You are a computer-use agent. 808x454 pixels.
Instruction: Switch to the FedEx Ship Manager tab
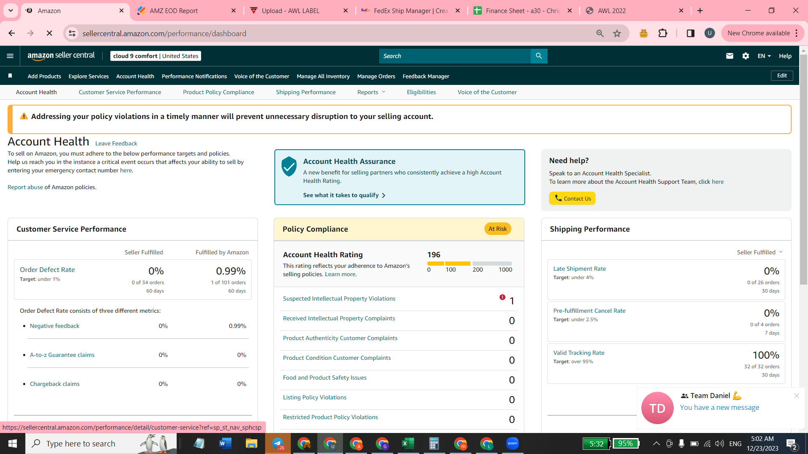(411, 11)
